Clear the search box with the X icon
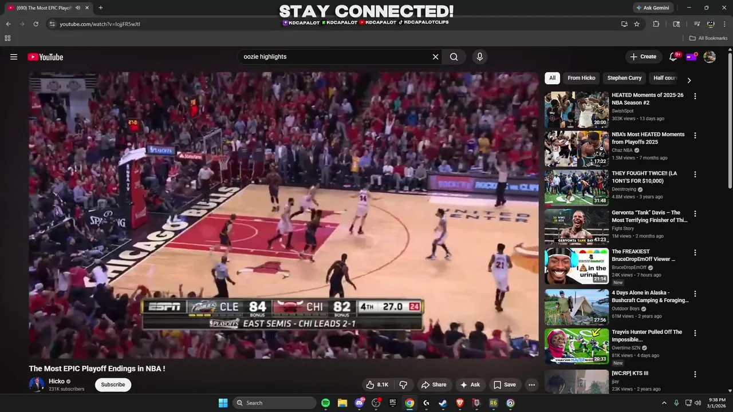 pyautogui.click(x=435, y=57)
